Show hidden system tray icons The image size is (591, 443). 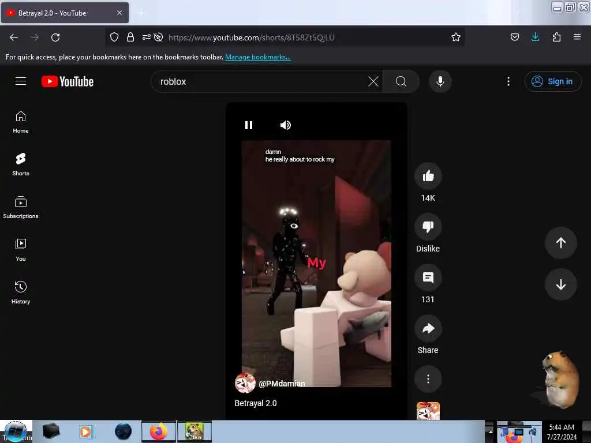[x=491, y=431]
